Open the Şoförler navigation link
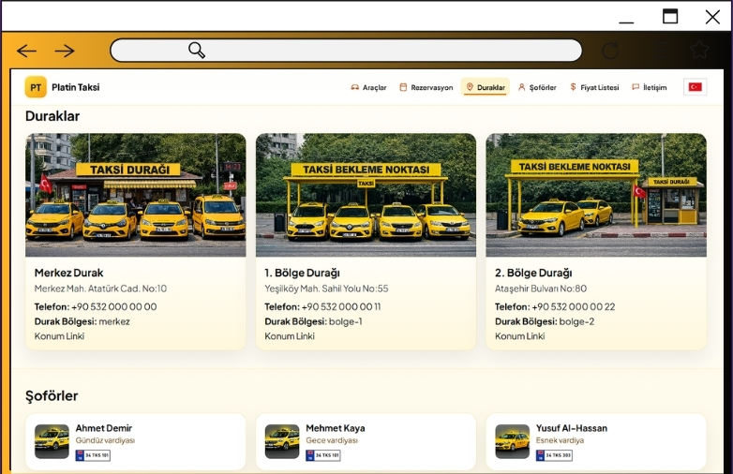Viewport: 733px width, 474px height. 537,87
